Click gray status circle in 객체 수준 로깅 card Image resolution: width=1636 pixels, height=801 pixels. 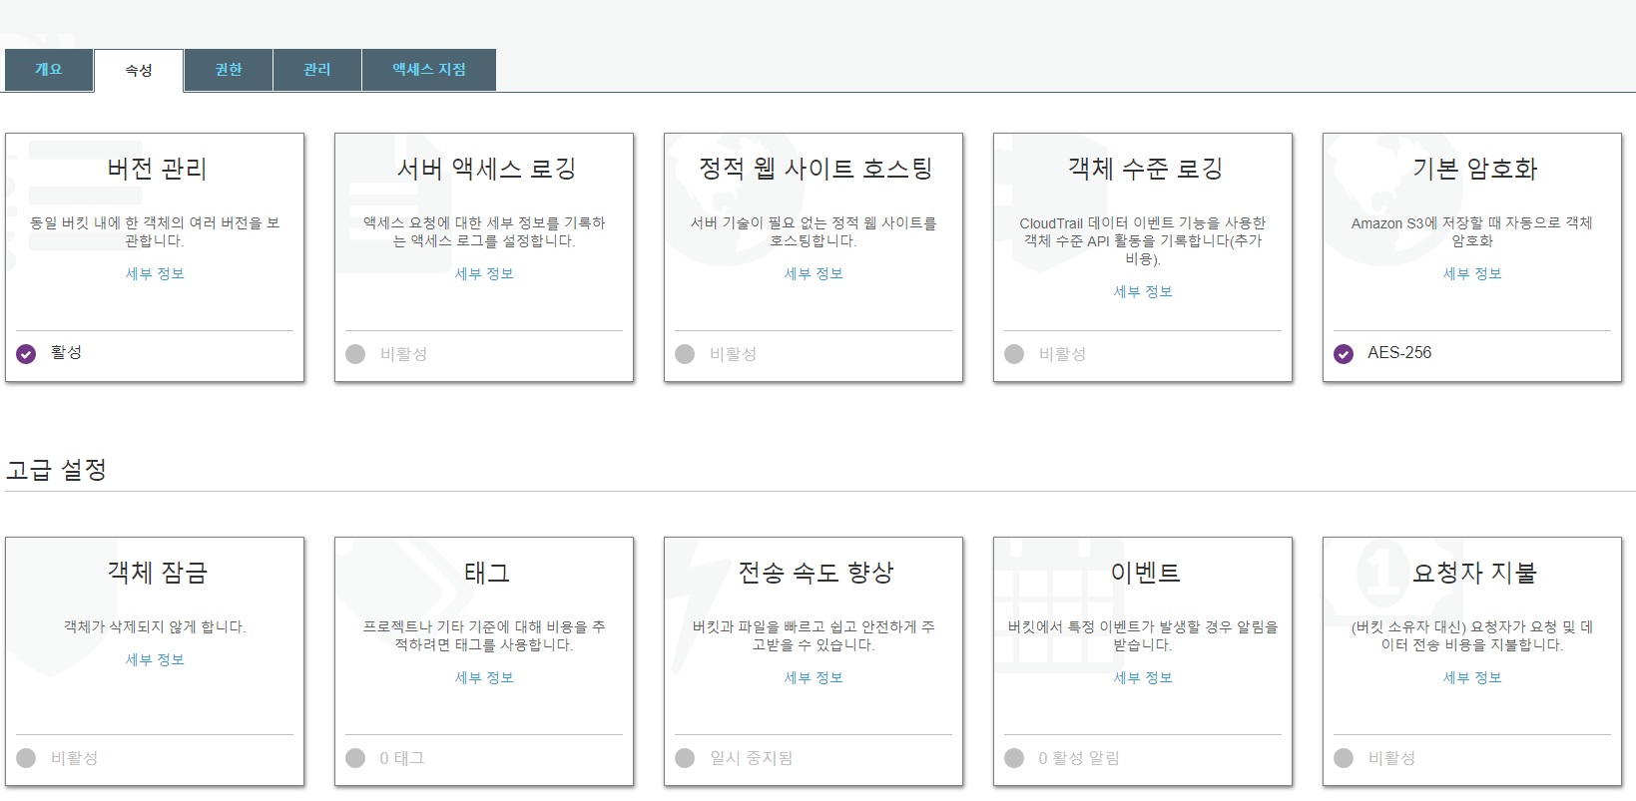tap(1014, 354)
